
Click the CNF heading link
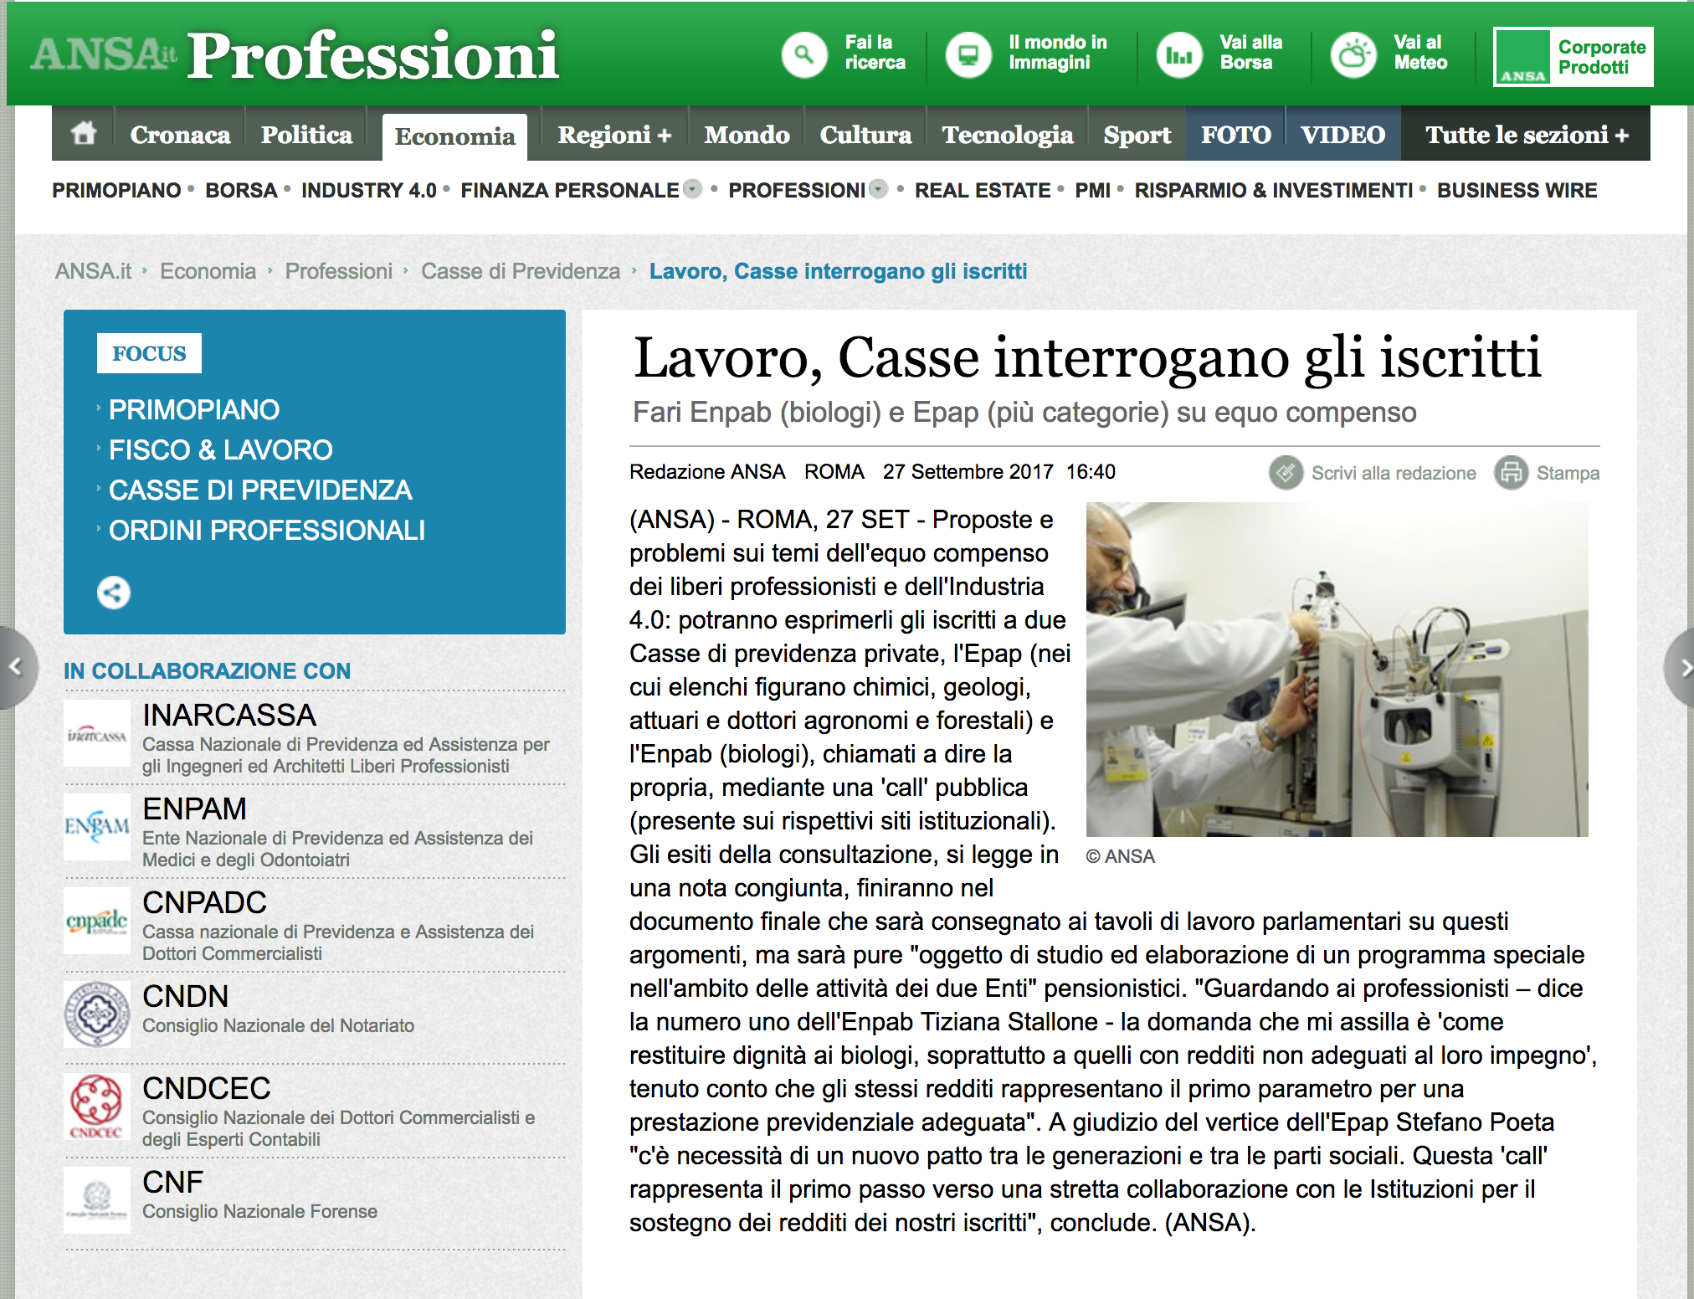pos(172,1183)
